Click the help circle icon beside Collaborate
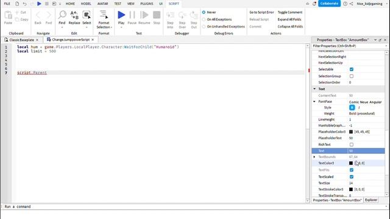This screenshot has width=390, height=219. tap(346, 4)
